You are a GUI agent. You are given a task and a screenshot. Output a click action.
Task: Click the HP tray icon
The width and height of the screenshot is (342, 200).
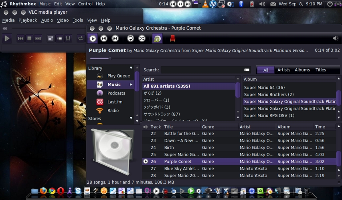[213, 4]
